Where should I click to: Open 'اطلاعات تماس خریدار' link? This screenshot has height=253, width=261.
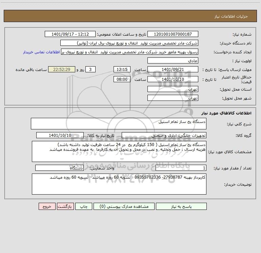click(41, 52)
